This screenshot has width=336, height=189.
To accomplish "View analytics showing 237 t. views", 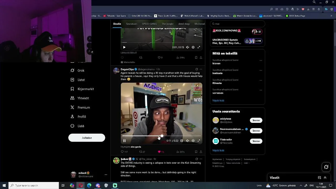I will tap(180, 152).
